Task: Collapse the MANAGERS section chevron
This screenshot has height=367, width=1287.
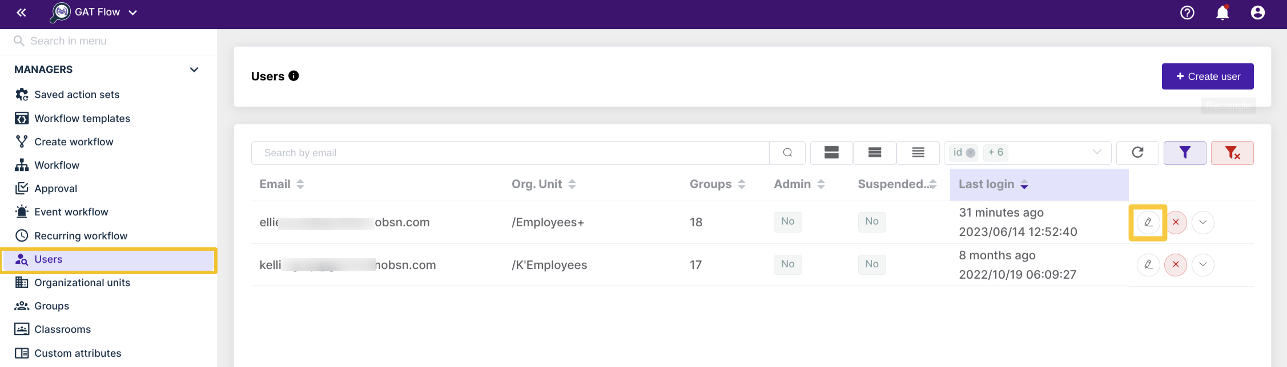Action: pos(194,70)
